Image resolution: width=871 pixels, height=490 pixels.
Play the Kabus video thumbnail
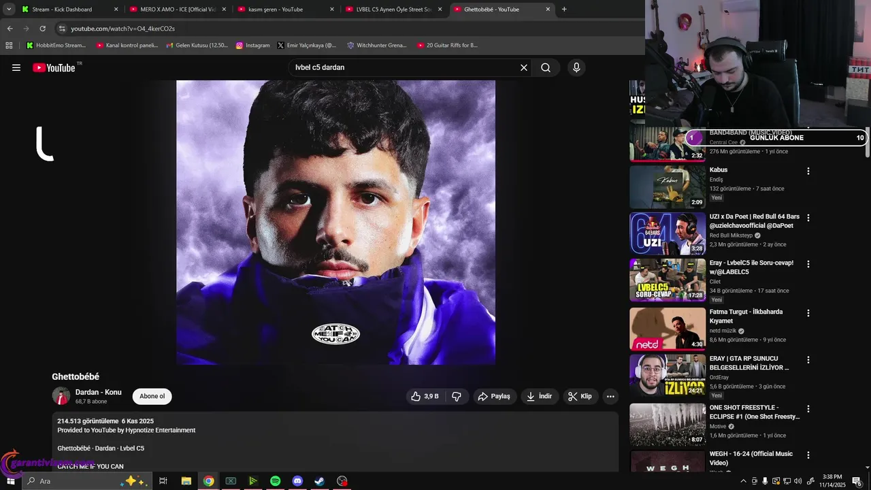(668, 187)
